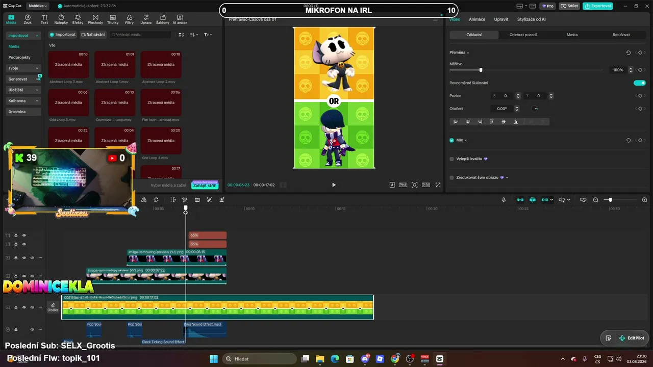Align layer horizontally centered icon
Viewport: 653px width, 367px height.
(468, 122)
